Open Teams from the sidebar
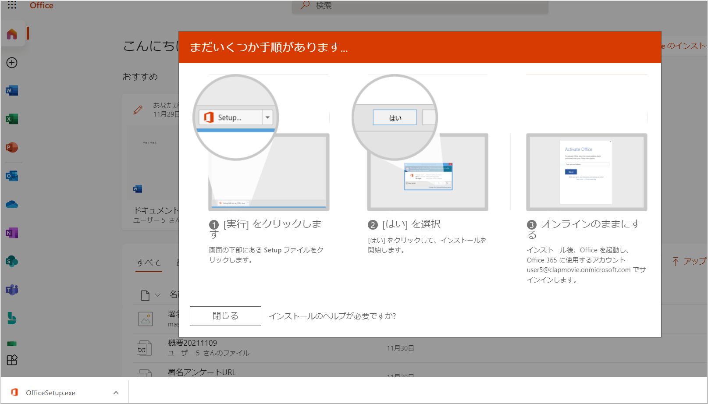 [x=12, y=290]
